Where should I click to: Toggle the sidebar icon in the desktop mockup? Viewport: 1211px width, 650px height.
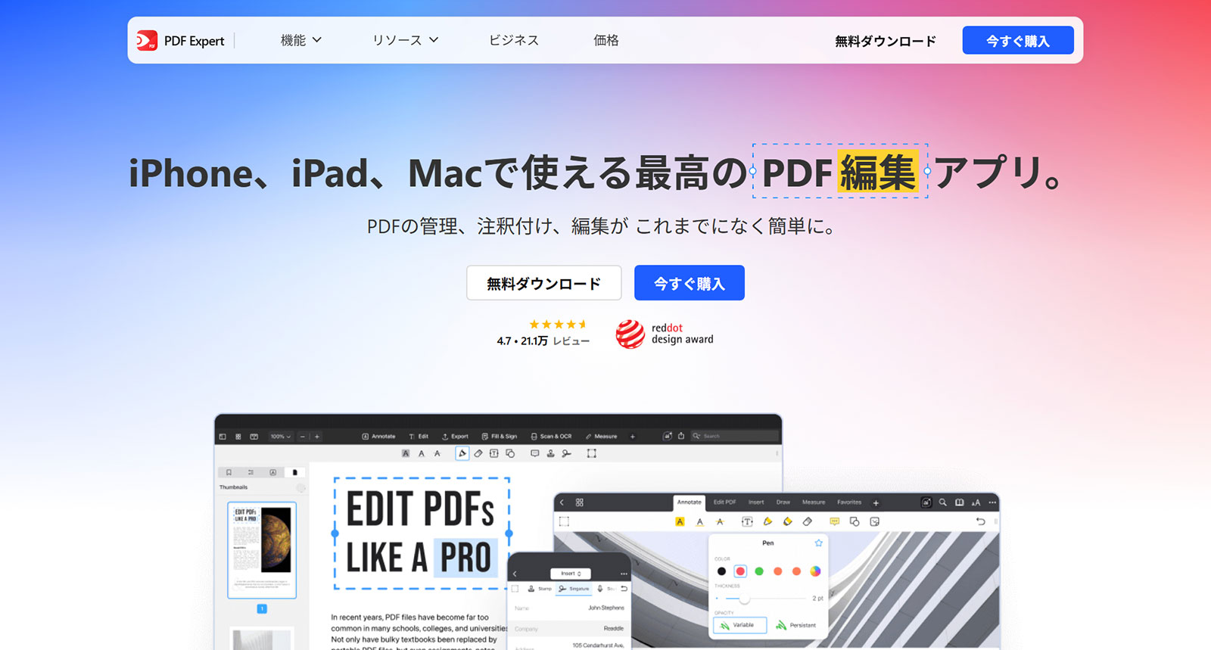[x=223, y=437]
